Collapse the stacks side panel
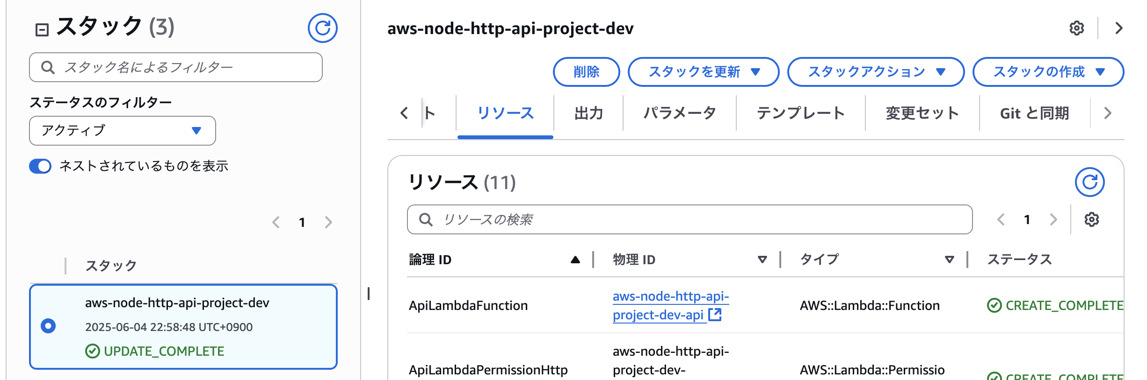The width and height of the screenshot is (1147, 380). pos(43,29)
